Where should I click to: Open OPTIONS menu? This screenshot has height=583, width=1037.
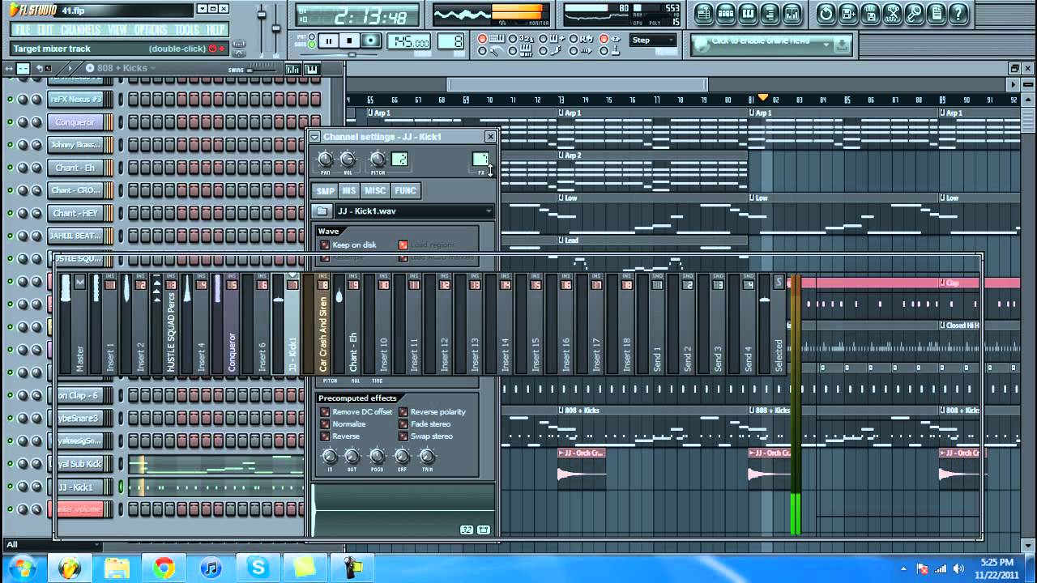(x=151, y=30)
